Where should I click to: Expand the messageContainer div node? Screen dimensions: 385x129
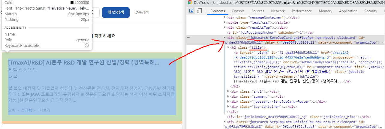(225, 17)
